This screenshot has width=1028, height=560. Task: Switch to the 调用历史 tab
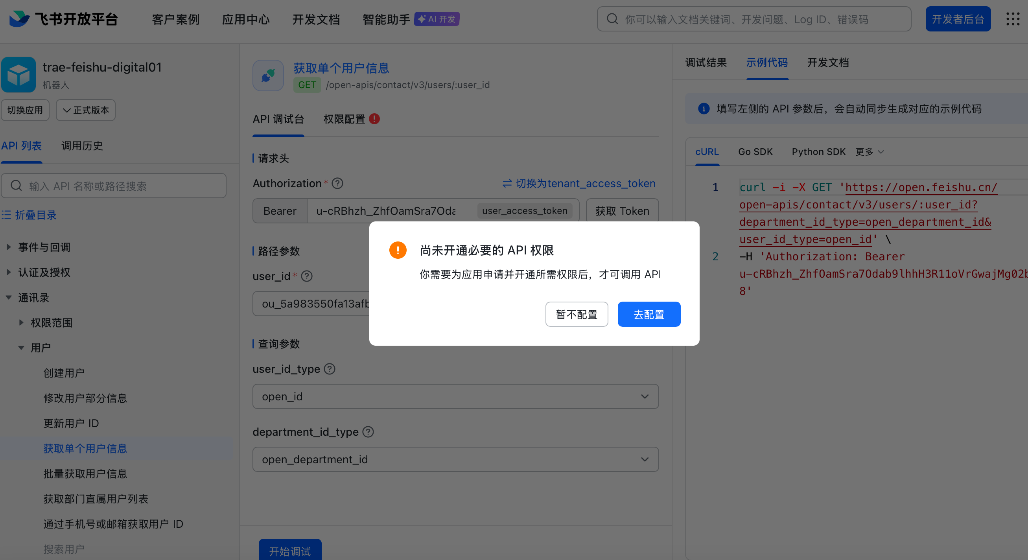coord(82,146)
